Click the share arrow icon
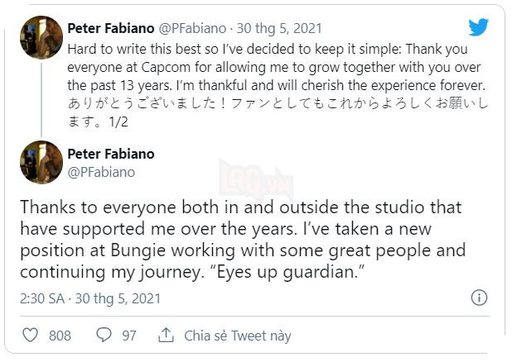Screen dimensions: 512x362 166,336
